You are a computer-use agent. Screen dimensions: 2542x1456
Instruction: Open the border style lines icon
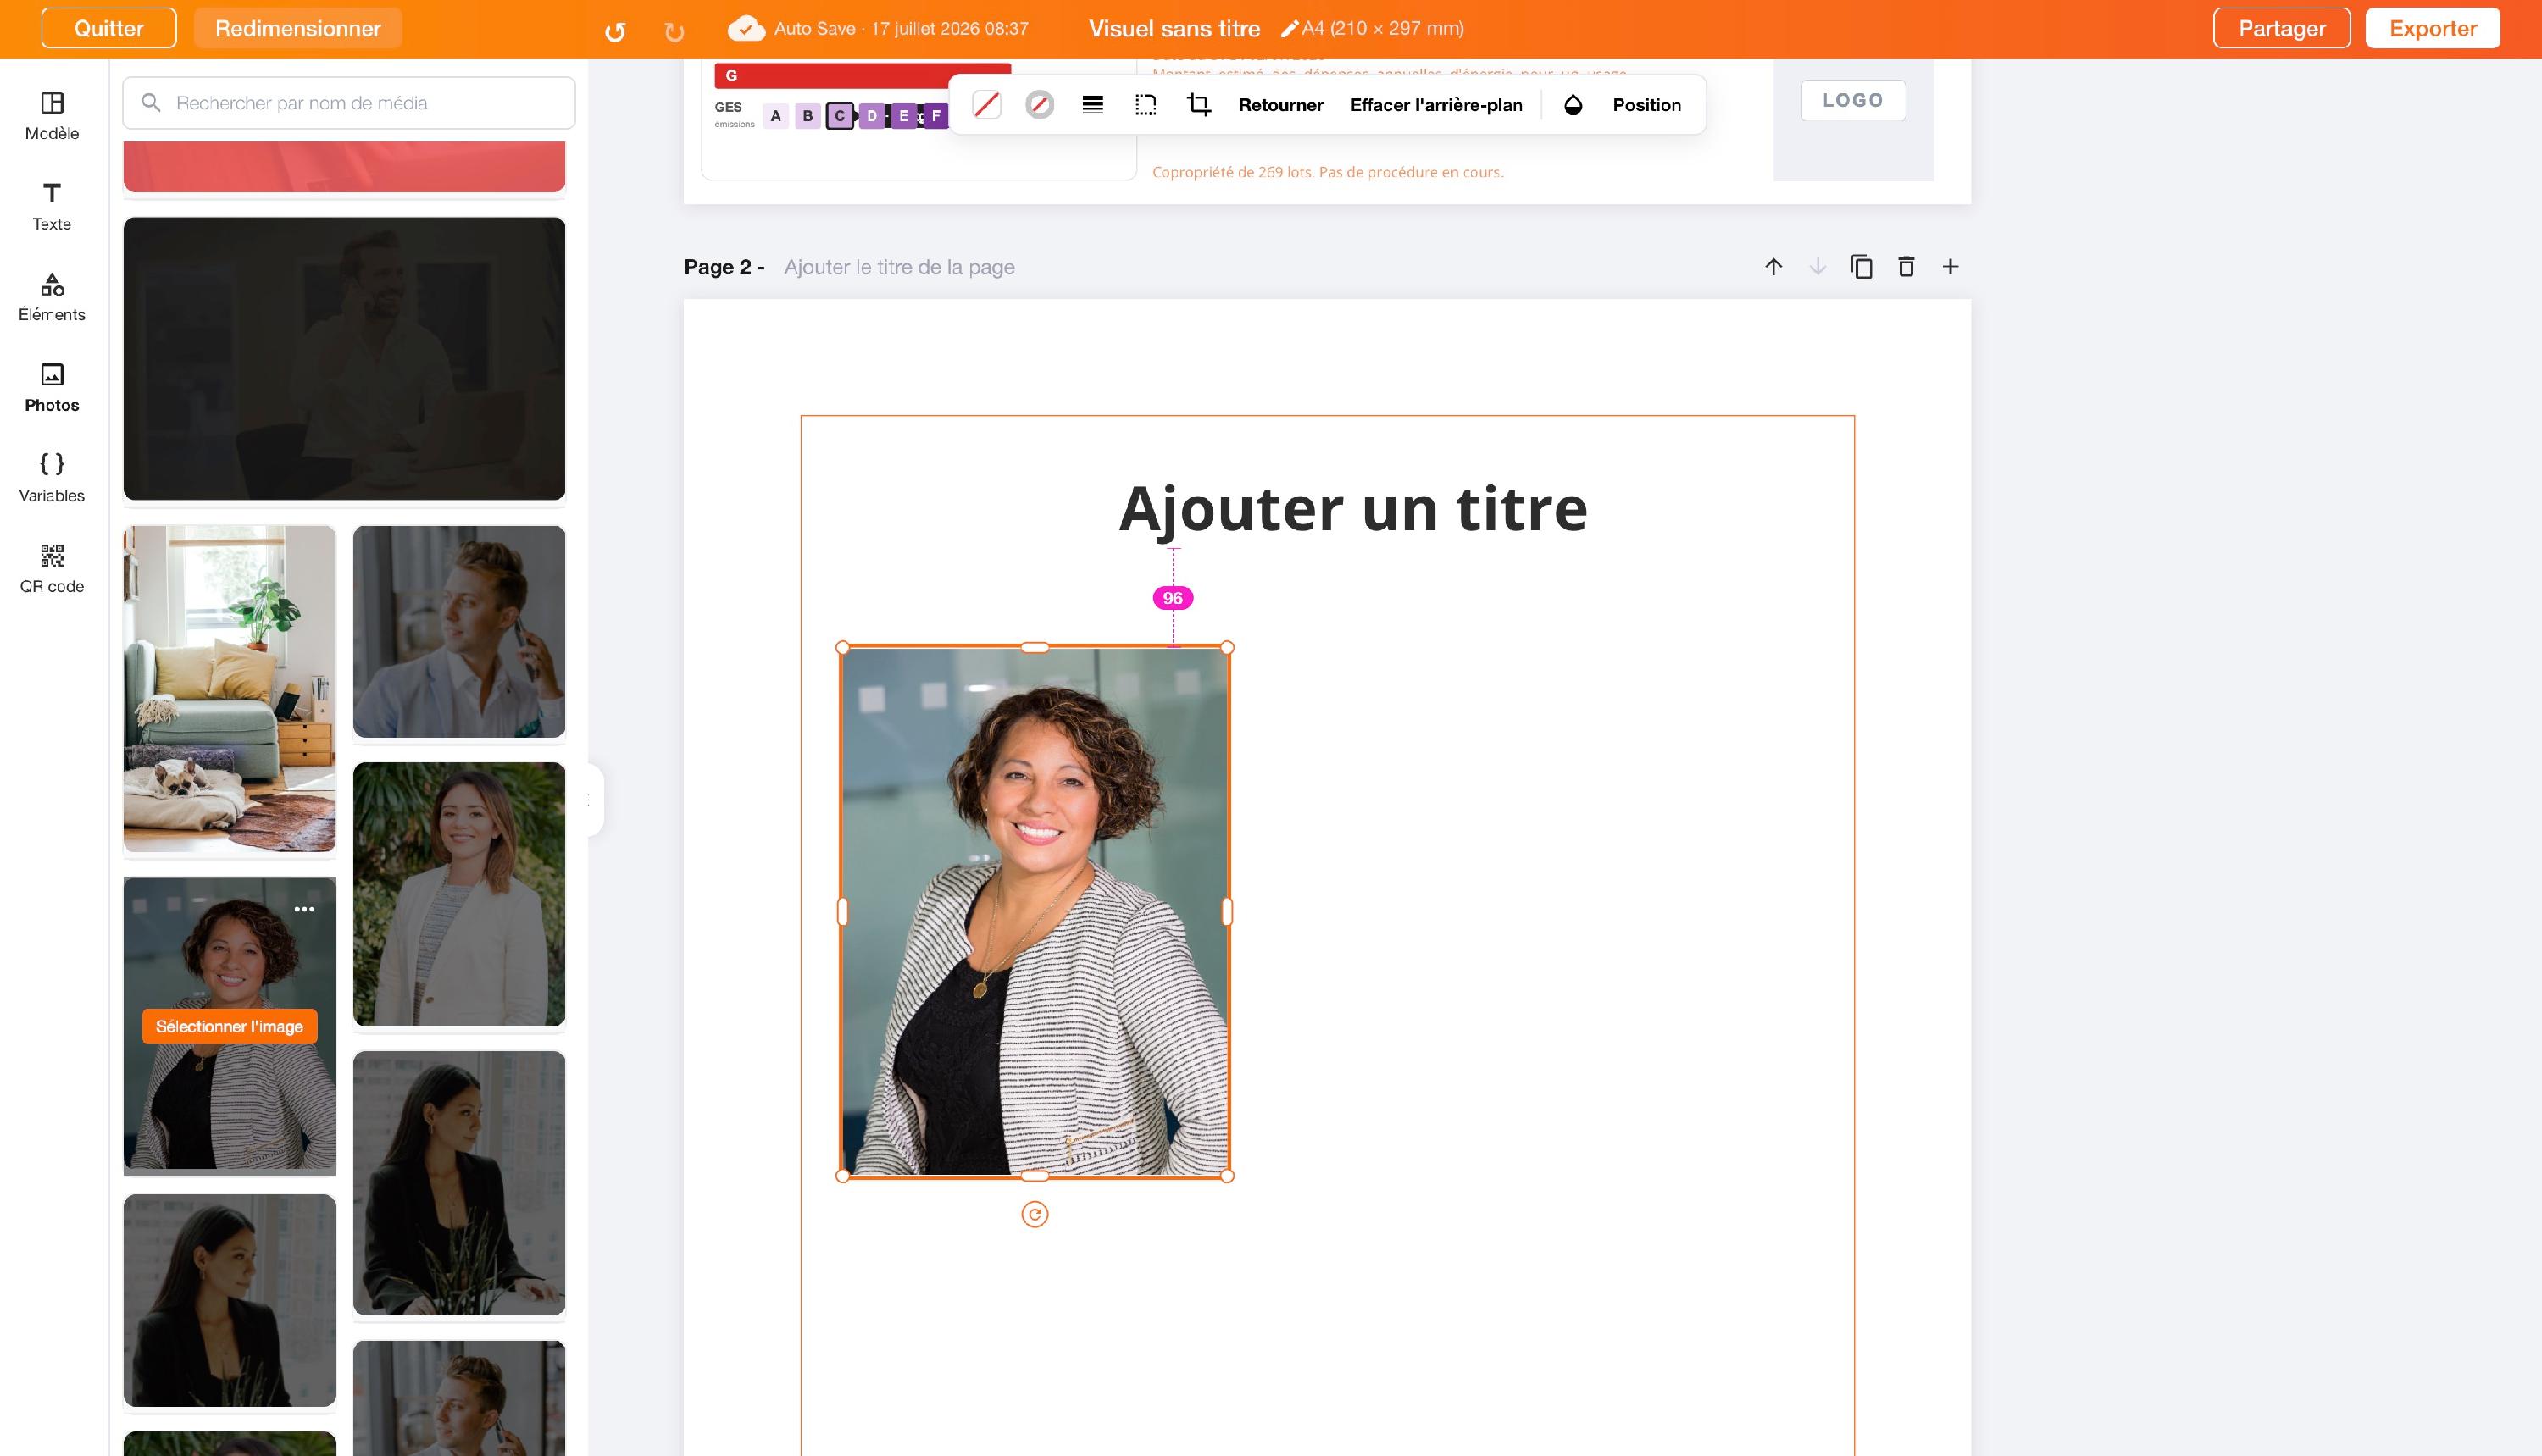1092,105
